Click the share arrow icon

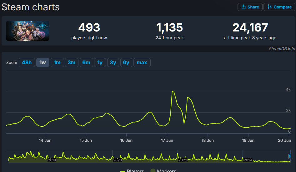pyautogui.click(x=243, y=7)
